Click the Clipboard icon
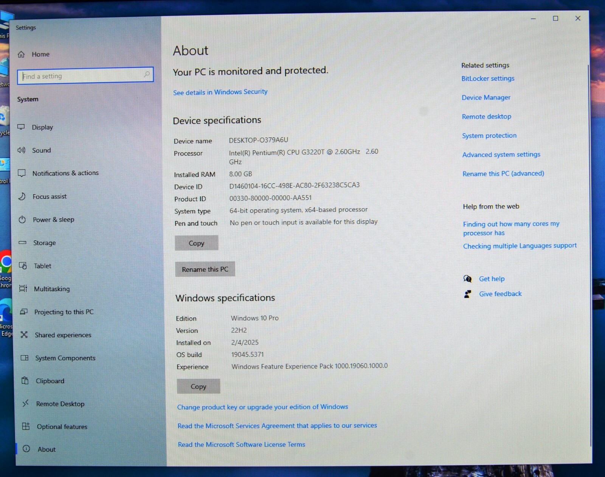The height and width of the screenshot is (477, 605). click(25, 381)
